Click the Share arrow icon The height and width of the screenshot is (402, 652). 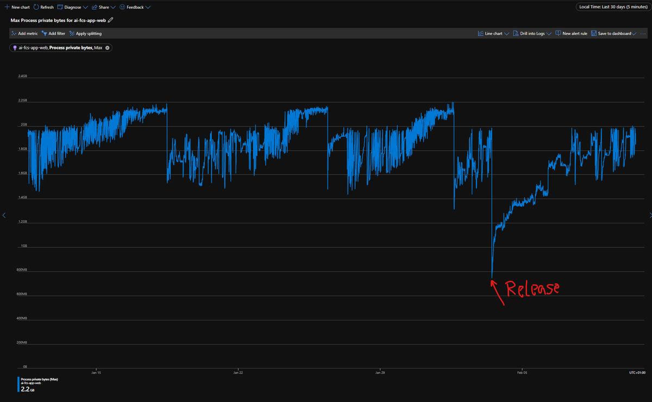click(95, 8)
